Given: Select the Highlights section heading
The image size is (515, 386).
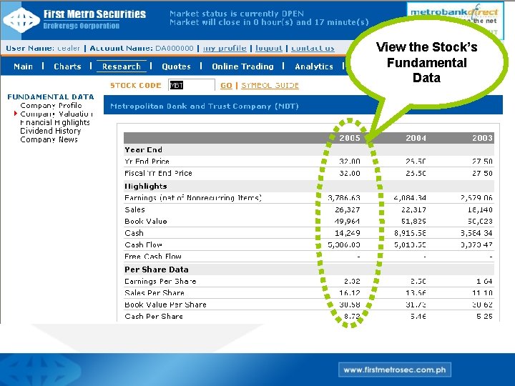Looking at the screenshot, I should tap(145, 186).
